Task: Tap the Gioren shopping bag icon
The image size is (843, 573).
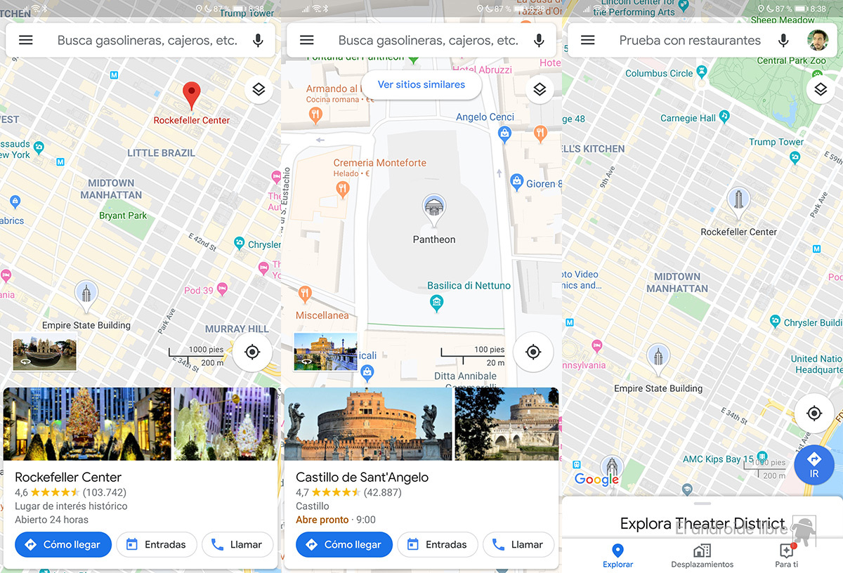Action: [516, 183]
